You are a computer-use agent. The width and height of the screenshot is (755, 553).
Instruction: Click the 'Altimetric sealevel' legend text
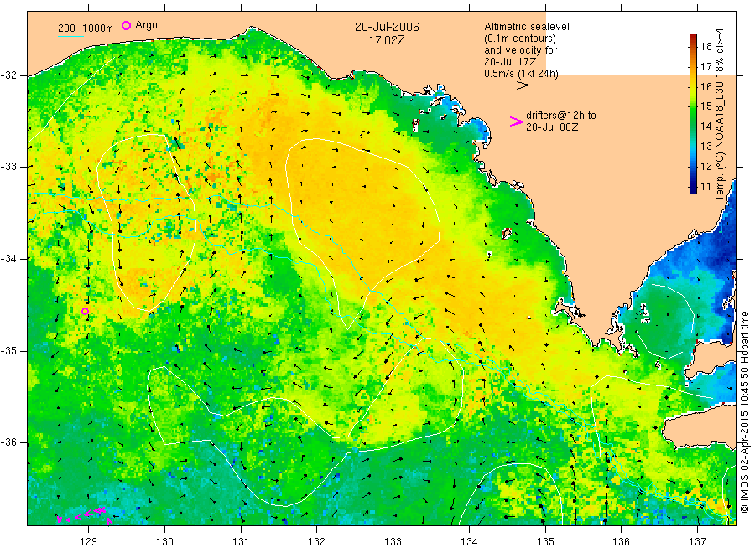[x=527, y=27]
